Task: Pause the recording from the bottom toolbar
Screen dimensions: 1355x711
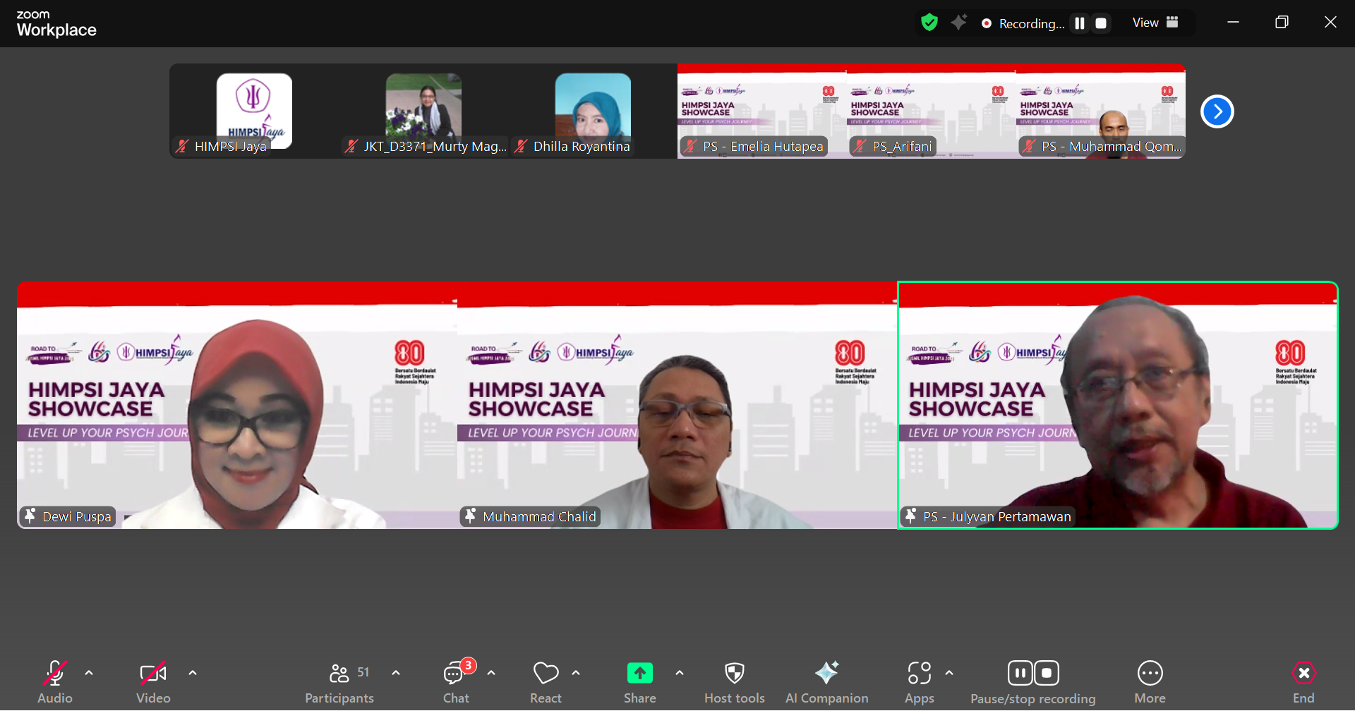Action: 1020,673
